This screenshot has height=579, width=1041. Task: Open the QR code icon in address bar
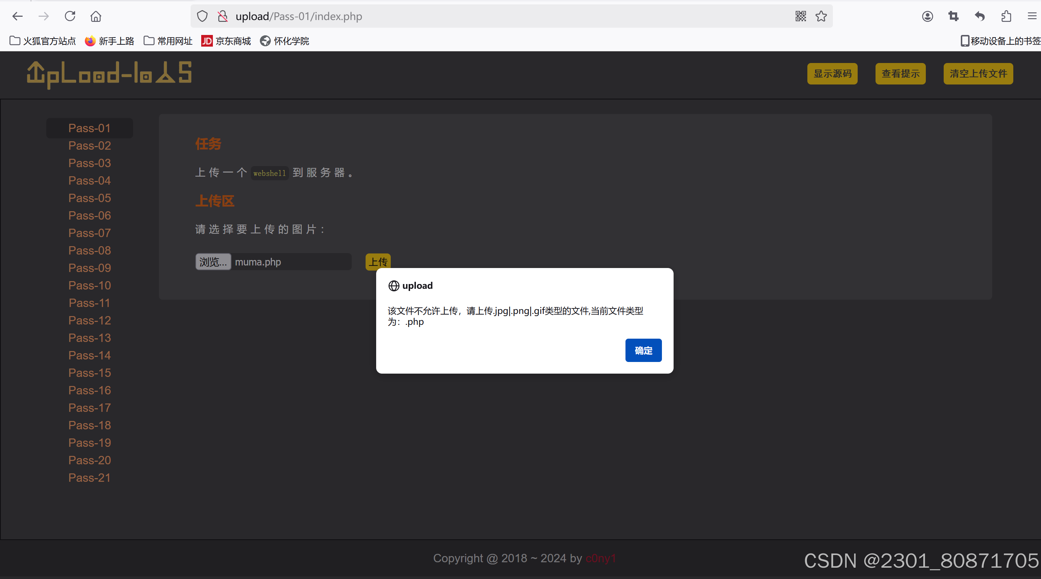point(800,16)
